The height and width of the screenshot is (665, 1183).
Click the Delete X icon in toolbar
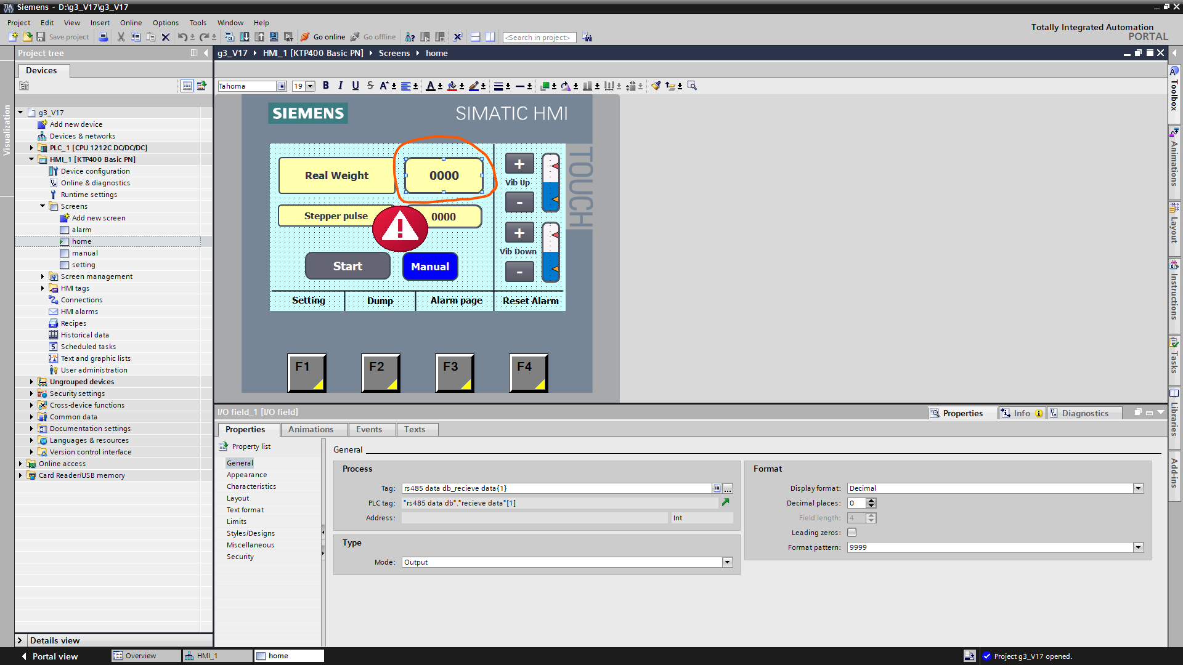165,37
